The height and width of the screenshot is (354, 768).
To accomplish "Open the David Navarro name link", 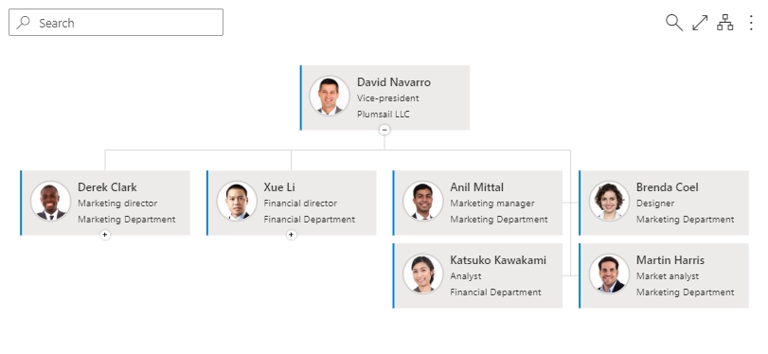I will point(394,82).
